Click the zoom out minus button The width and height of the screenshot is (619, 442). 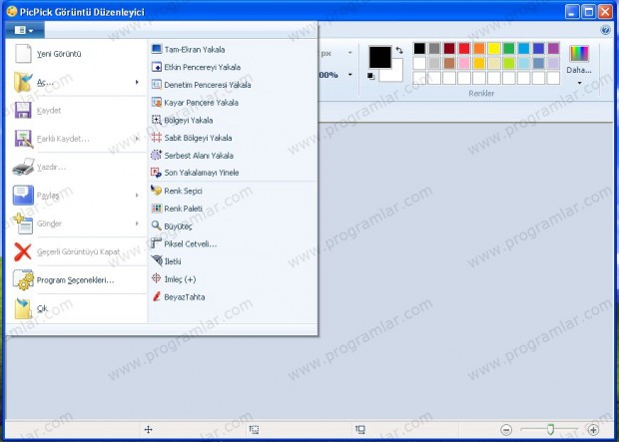click(506, 429)
